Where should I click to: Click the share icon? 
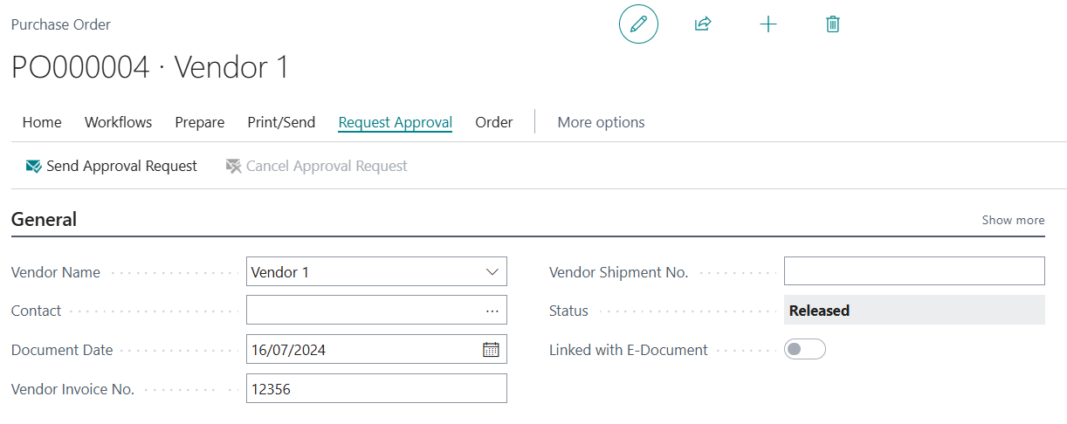coord(703,24)
